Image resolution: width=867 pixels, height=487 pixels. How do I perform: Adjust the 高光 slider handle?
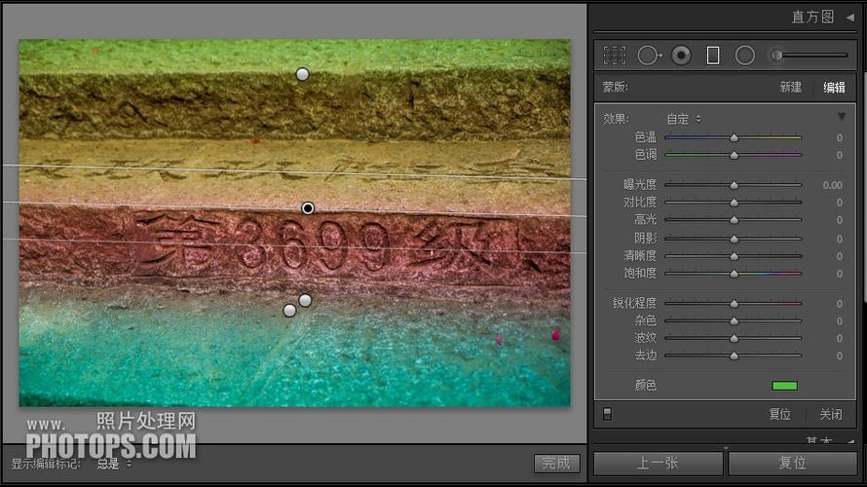tap(735, 220)
